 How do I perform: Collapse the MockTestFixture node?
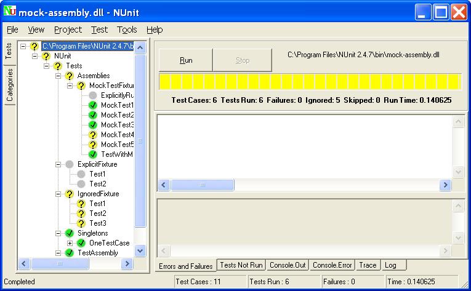click(70, 86)
